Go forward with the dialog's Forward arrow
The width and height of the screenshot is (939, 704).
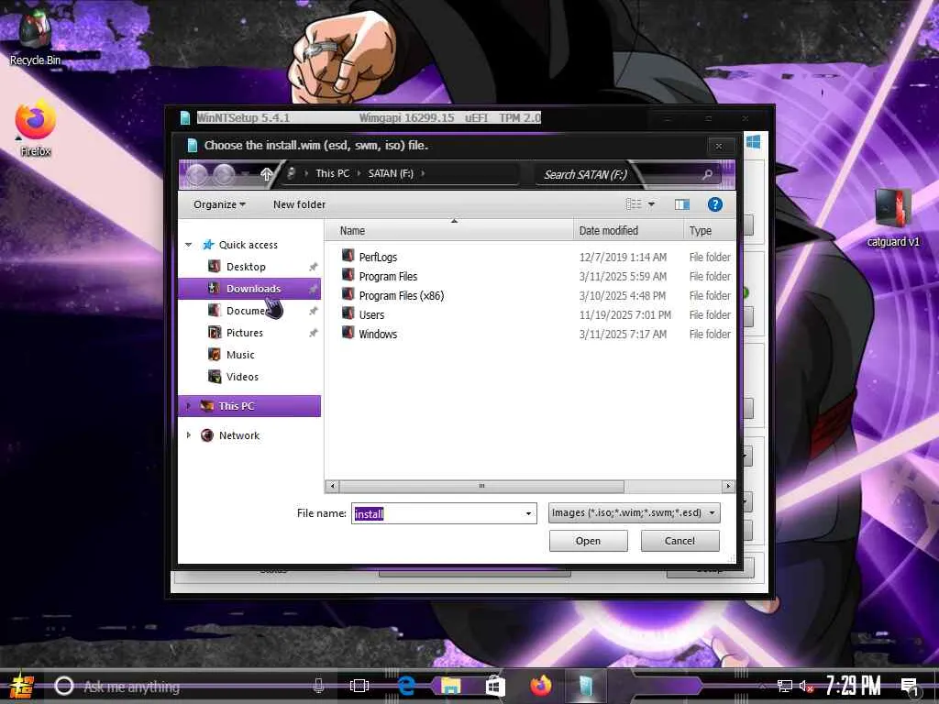coord(224,174)
